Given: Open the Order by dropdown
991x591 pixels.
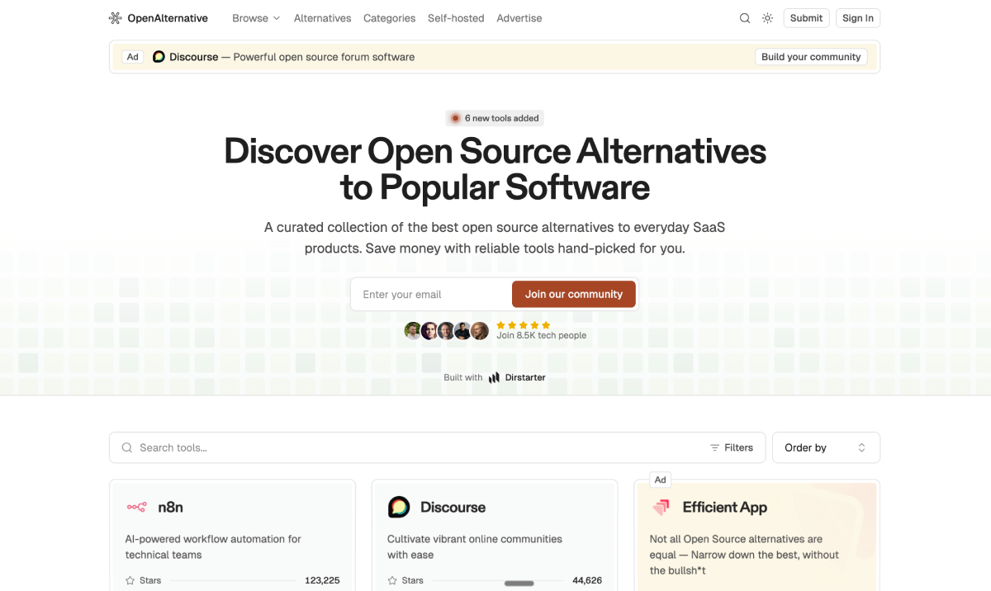Looking at the screenshot, I should 826,447.
